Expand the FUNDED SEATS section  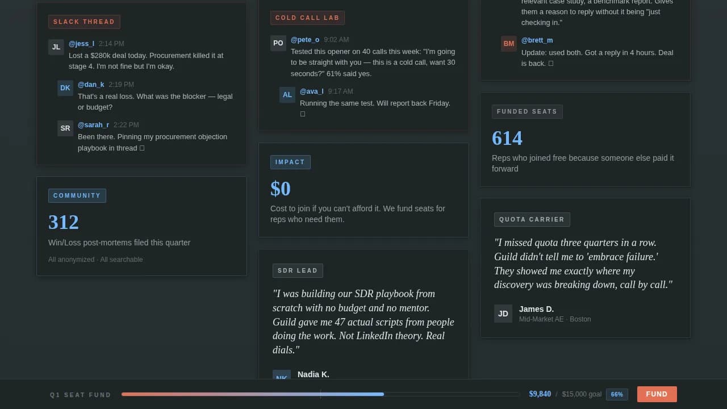point(527,111)
